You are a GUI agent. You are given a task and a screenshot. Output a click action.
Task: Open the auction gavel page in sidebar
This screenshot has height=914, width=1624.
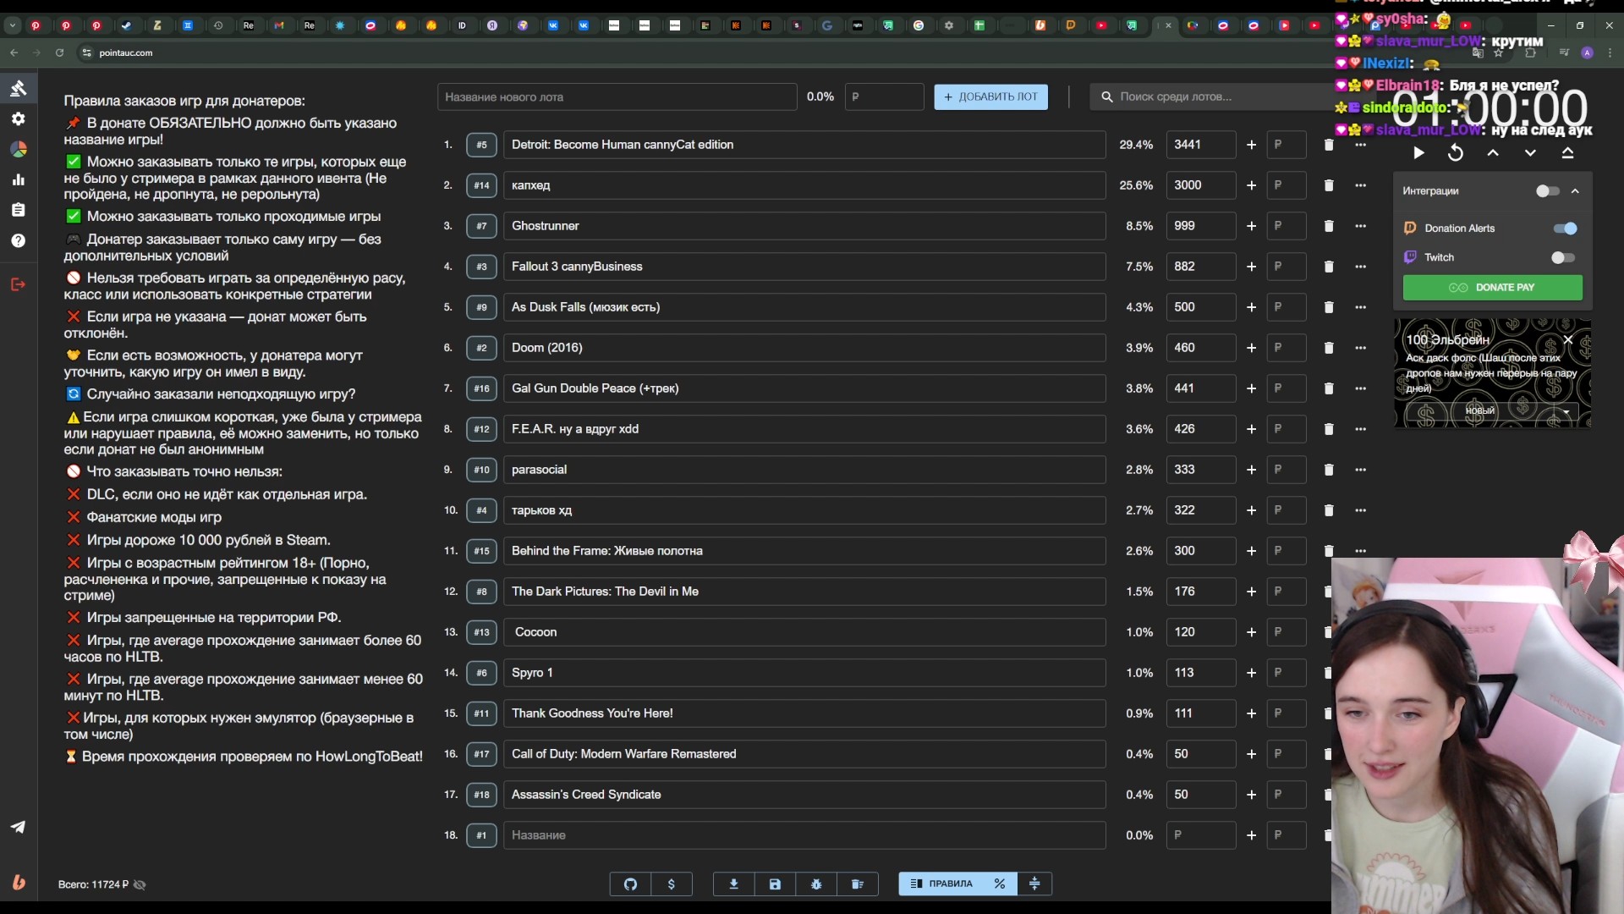pyautogui.click(x=18, y=88)
